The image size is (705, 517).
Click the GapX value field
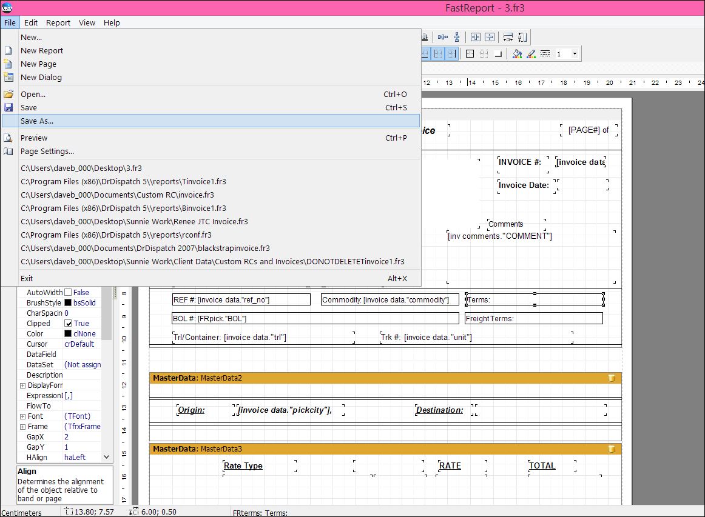pyautogui.click(x=83, y=436)
